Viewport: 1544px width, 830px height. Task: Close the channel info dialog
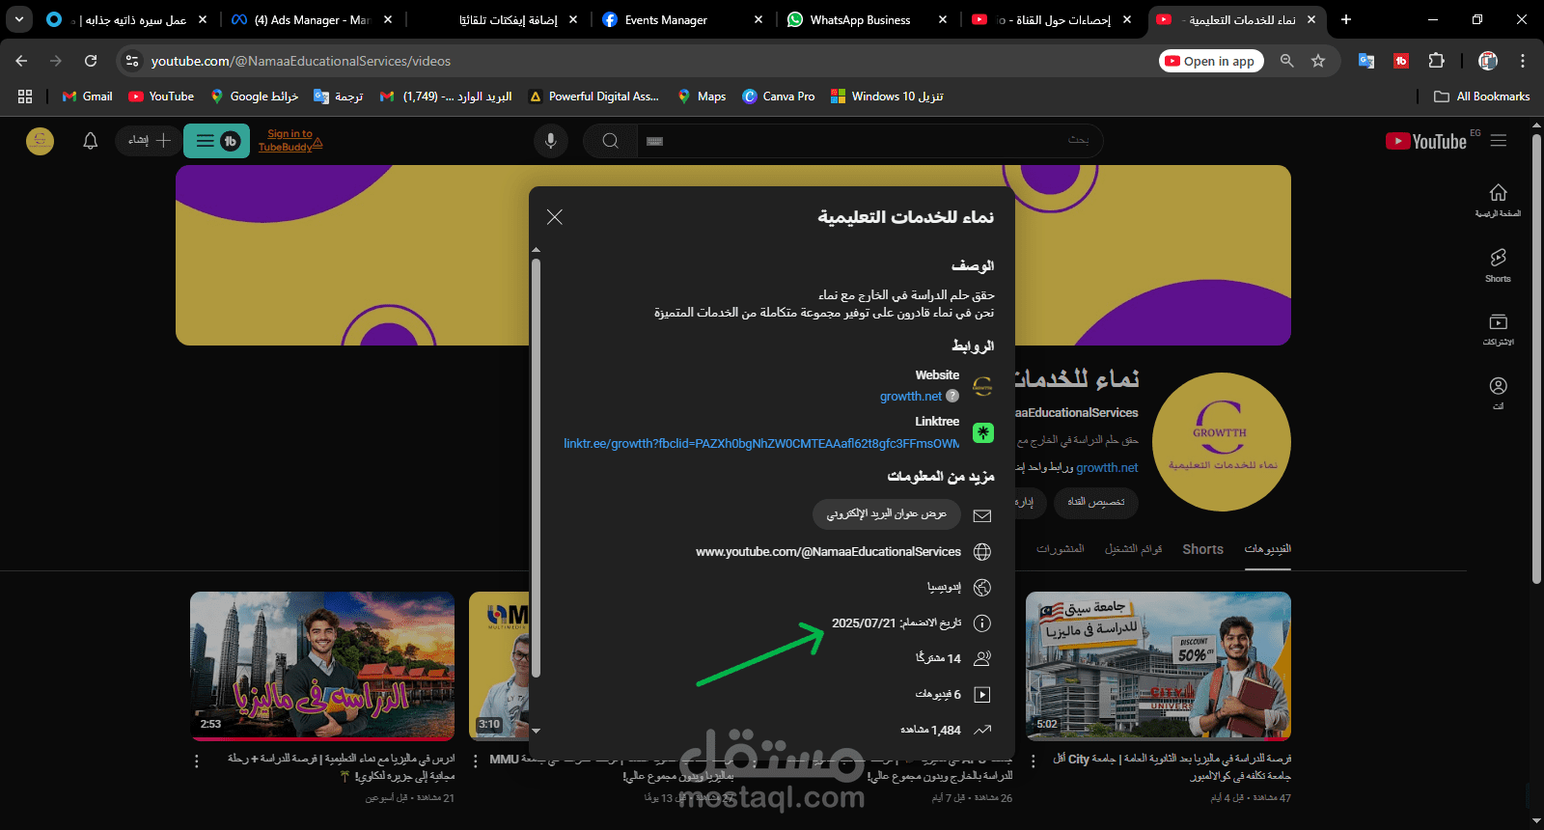(x=555, y=217)
